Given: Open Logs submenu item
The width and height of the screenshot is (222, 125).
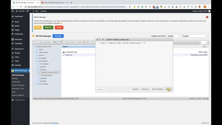Looking at the screenshot, I should point(14,92).
